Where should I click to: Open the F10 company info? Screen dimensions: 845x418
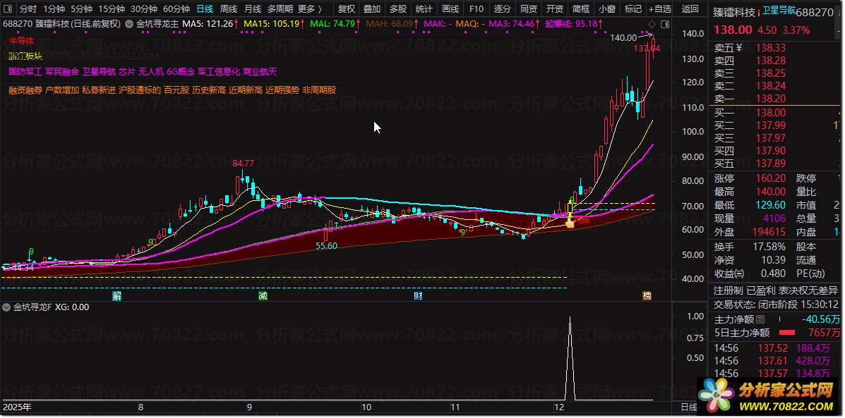(477, 8)
